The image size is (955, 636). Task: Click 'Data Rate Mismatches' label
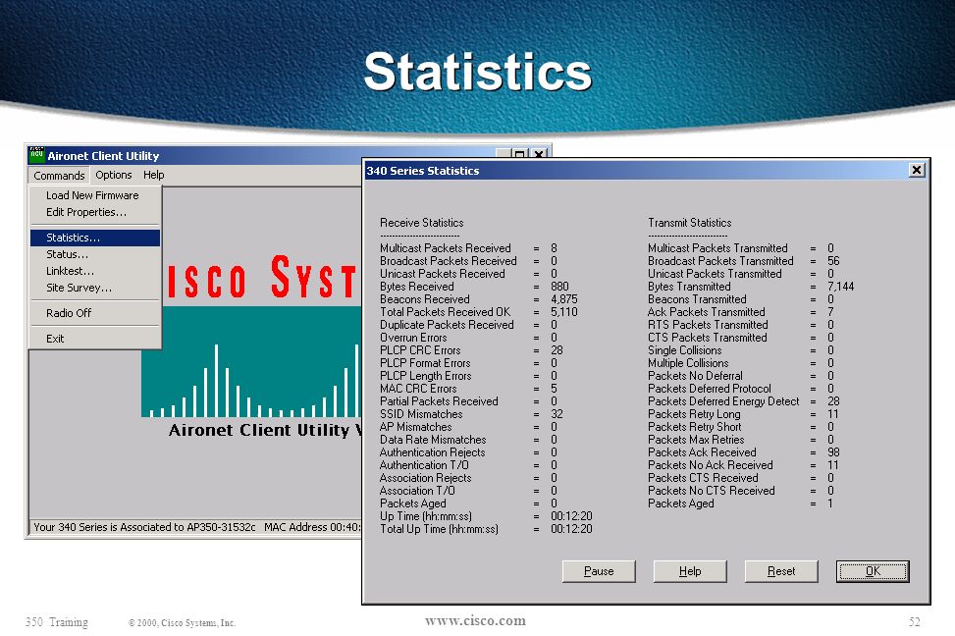click(x=433, y=440)
